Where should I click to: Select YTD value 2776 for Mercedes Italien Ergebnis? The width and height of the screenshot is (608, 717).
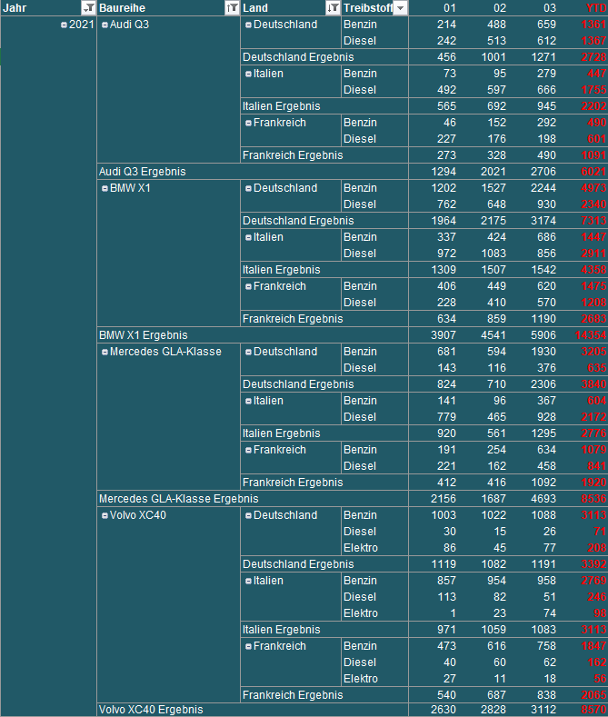[x=593, y=433]
